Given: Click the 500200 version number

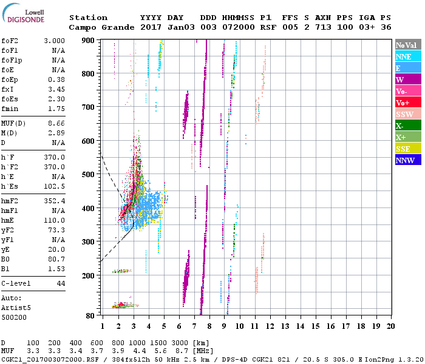Looking at the screenshot, I should pyautogui.click(x=14, y=317).
